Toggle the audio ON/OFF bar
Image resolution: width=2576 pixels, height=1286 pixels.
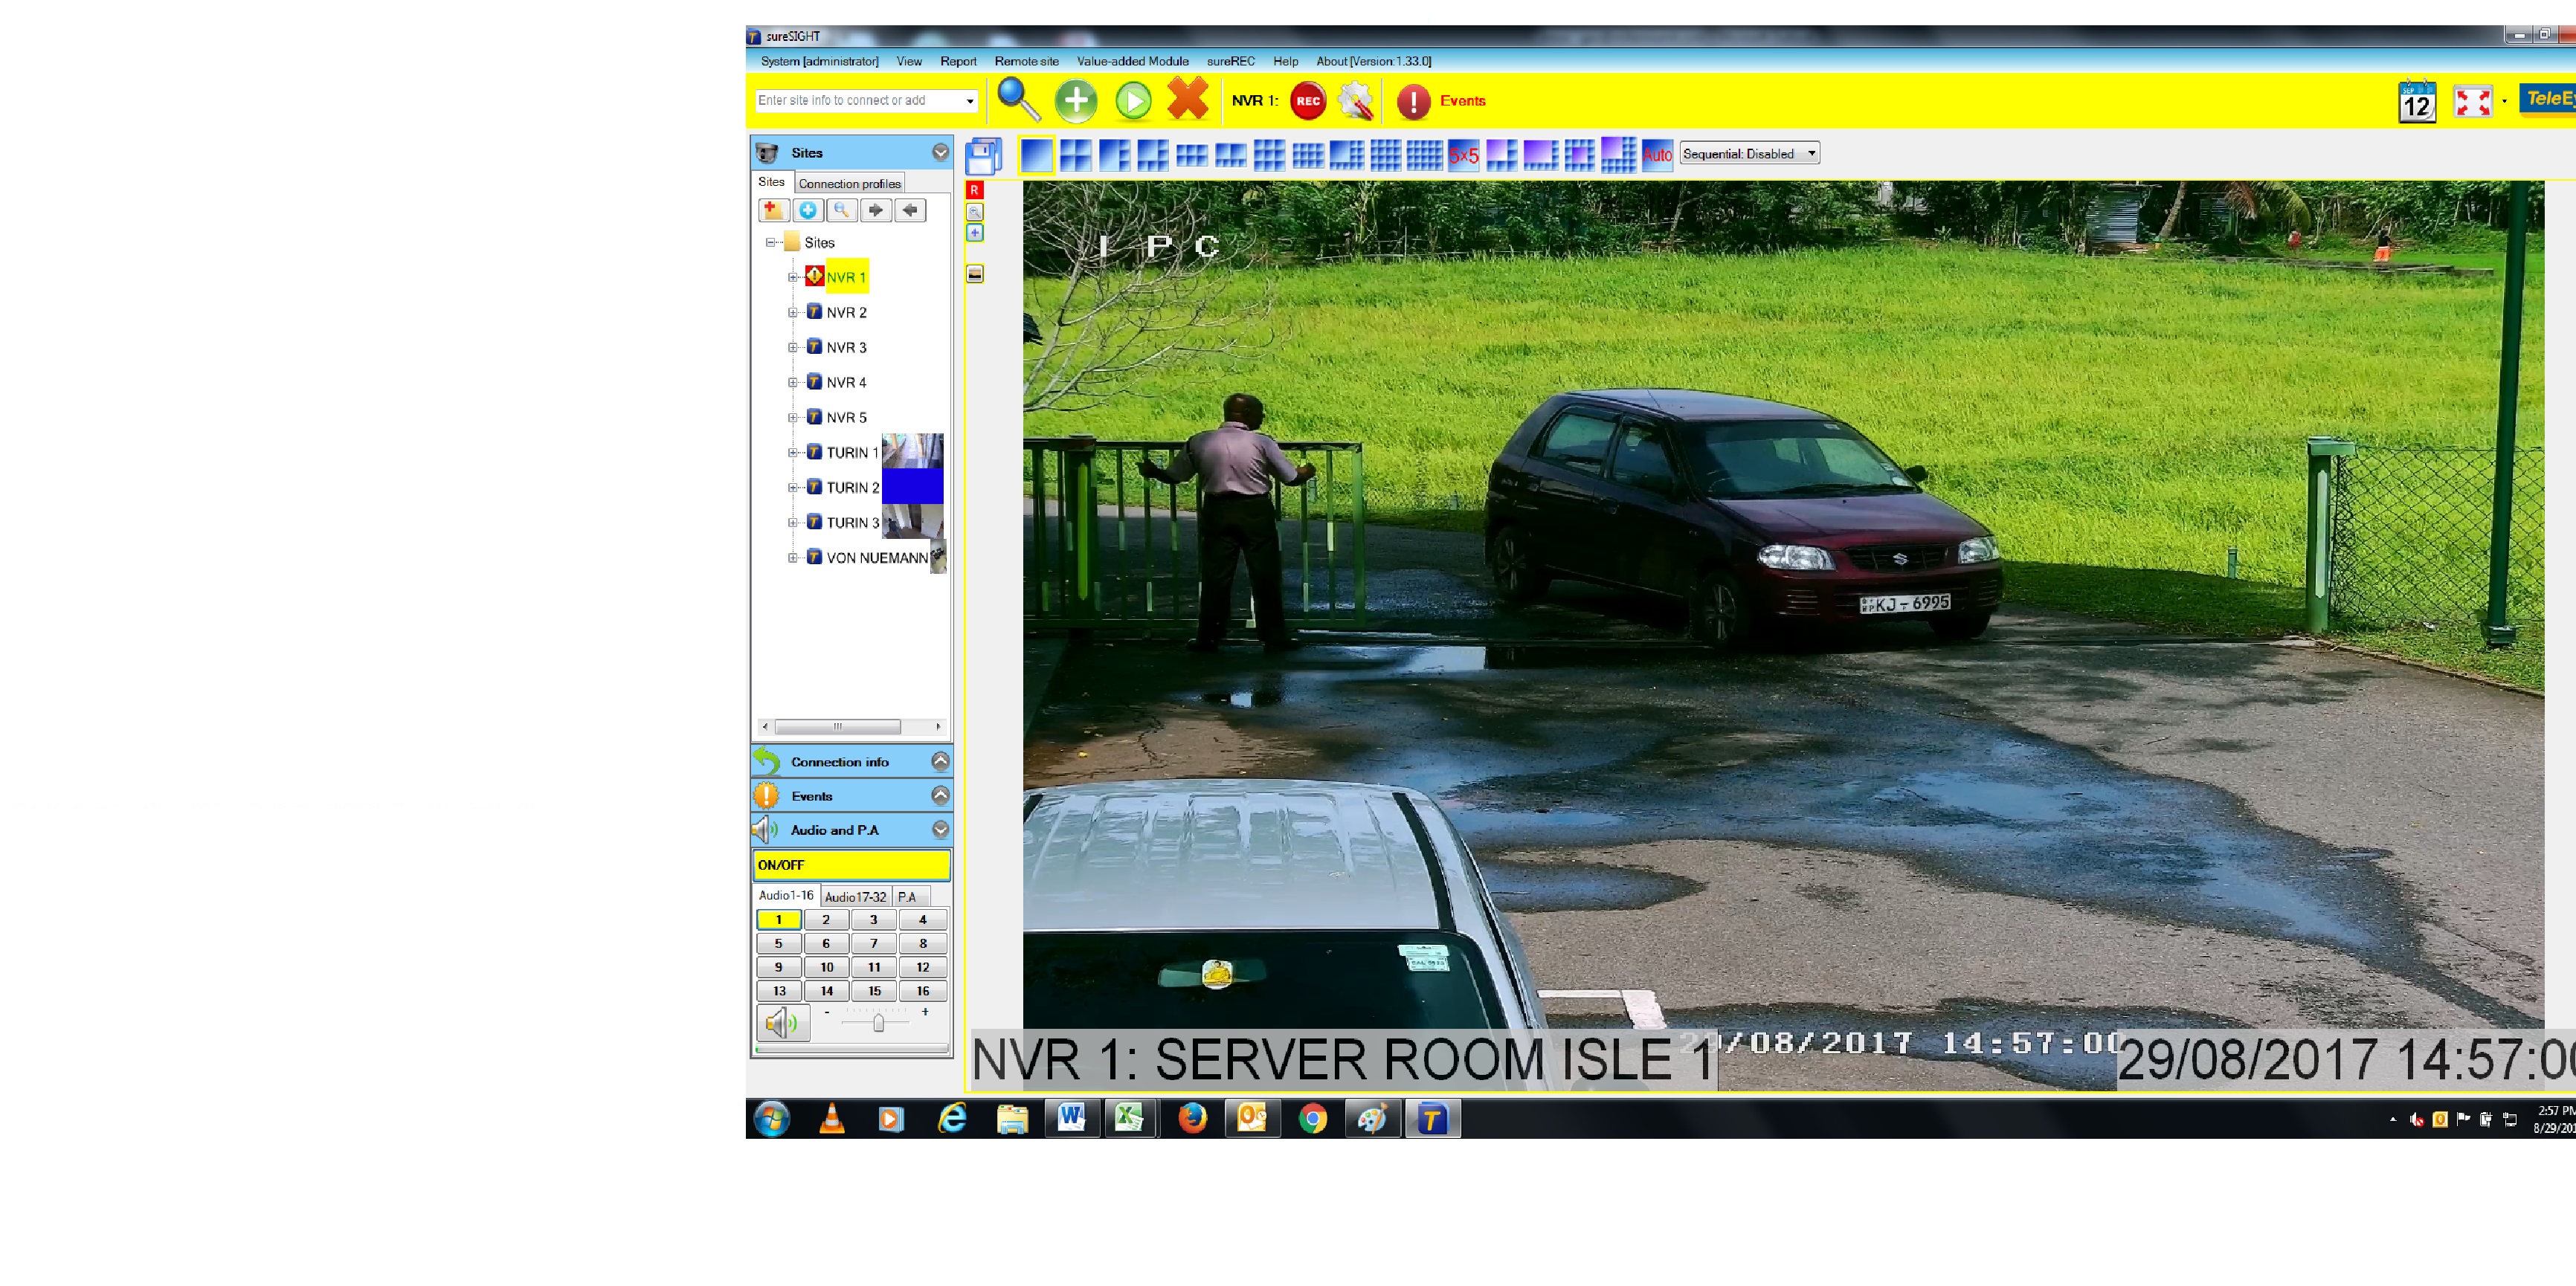tap(850, 865)
